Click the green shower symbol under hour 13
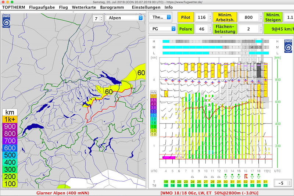 point(225,176)
